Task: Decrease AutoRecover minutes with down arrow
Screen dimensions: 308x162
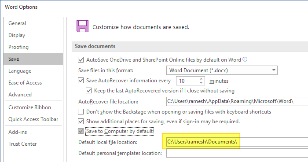Action: tap(201, 83)
